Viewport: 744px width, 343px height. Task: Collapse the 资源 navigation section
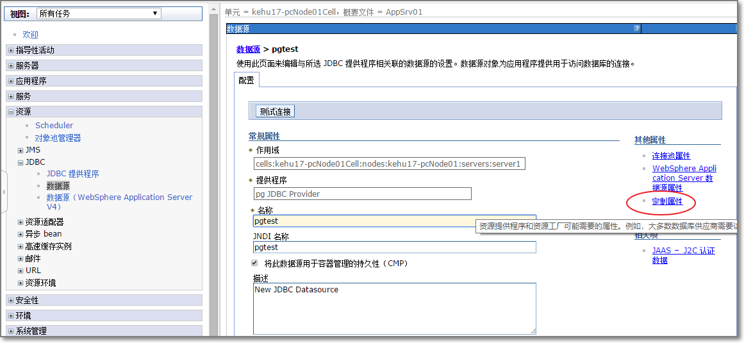click(11, 112)
